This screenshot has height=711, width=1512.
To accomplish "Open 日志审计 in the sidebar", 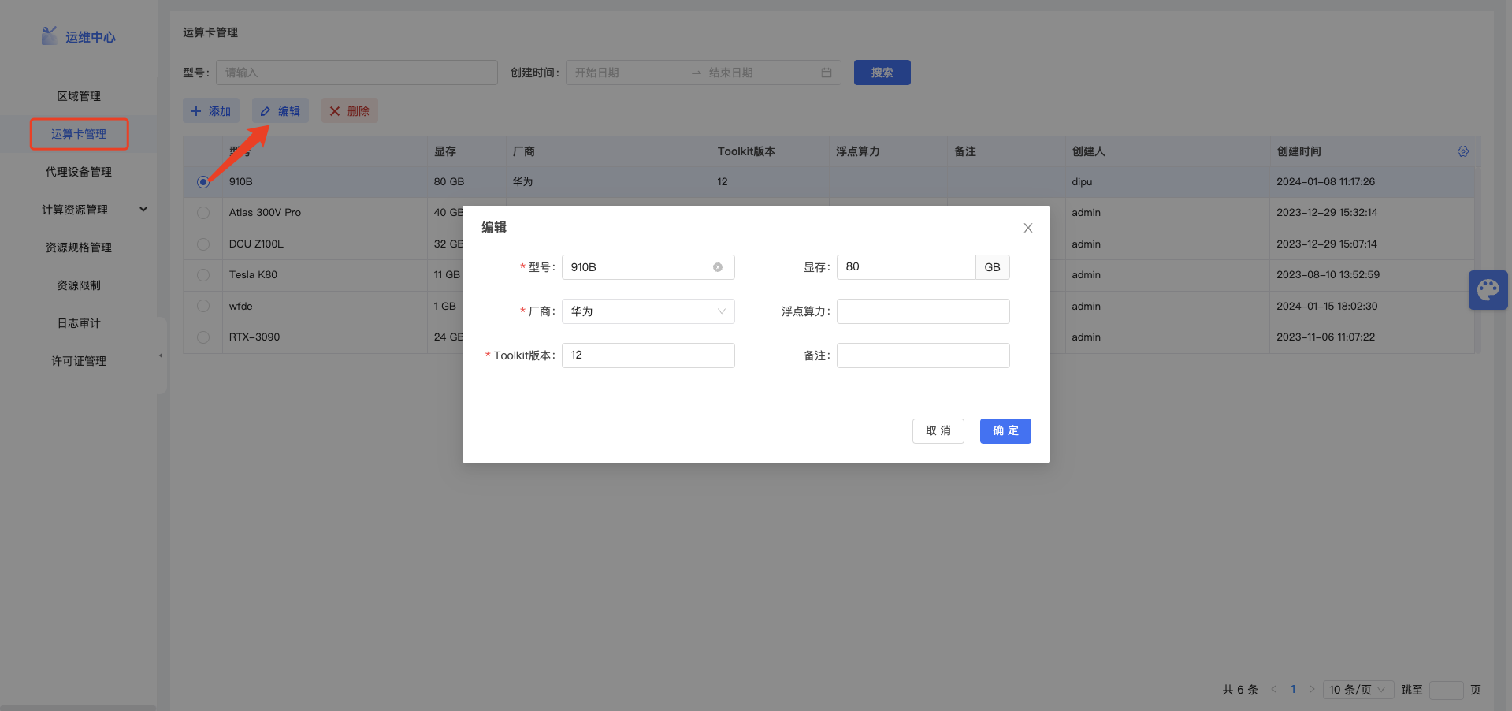I will coord(79,323).
